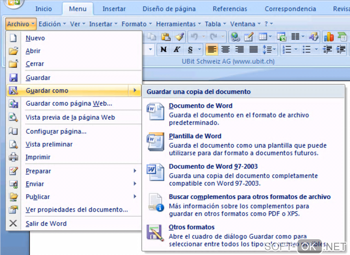Viewport: 350px width, 255px height.
Task: Click the Copy icon in the toolbar
Action: click(x=152, y=37)
